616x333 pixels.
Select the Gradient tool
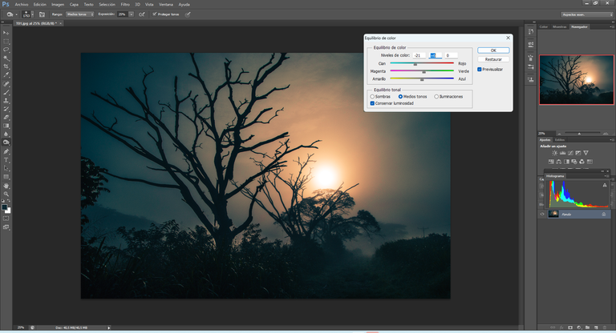(x=6, y=126)
